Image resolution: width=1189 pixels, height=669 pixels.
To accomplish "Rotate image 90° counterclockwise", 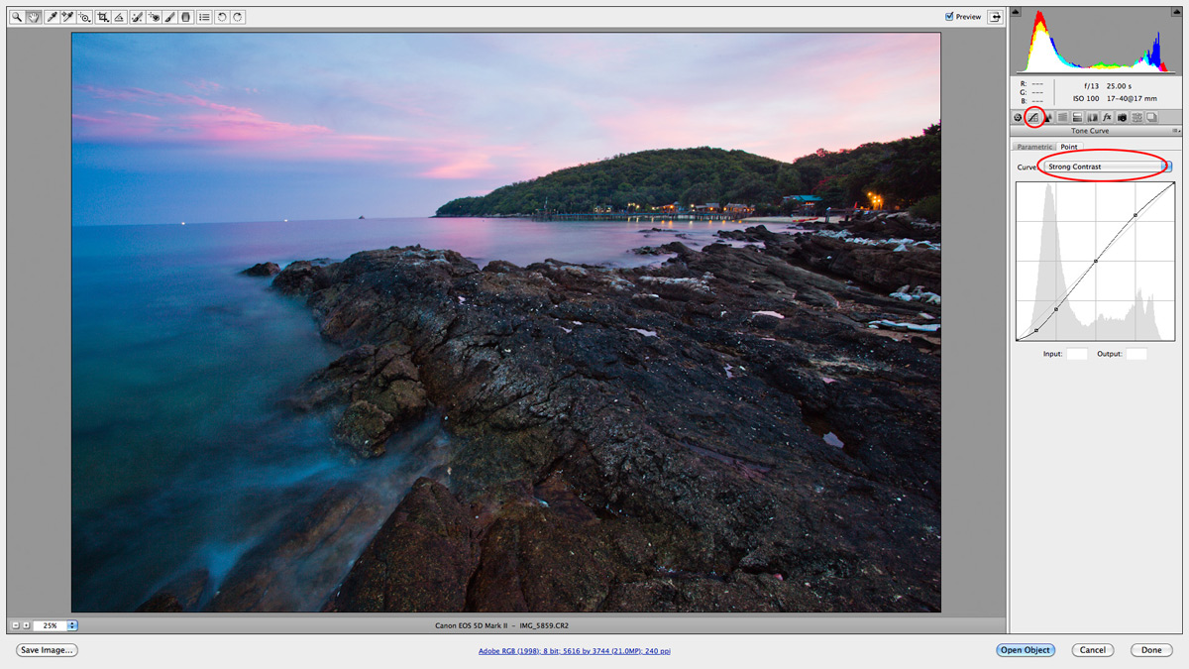I will (221, 17).
